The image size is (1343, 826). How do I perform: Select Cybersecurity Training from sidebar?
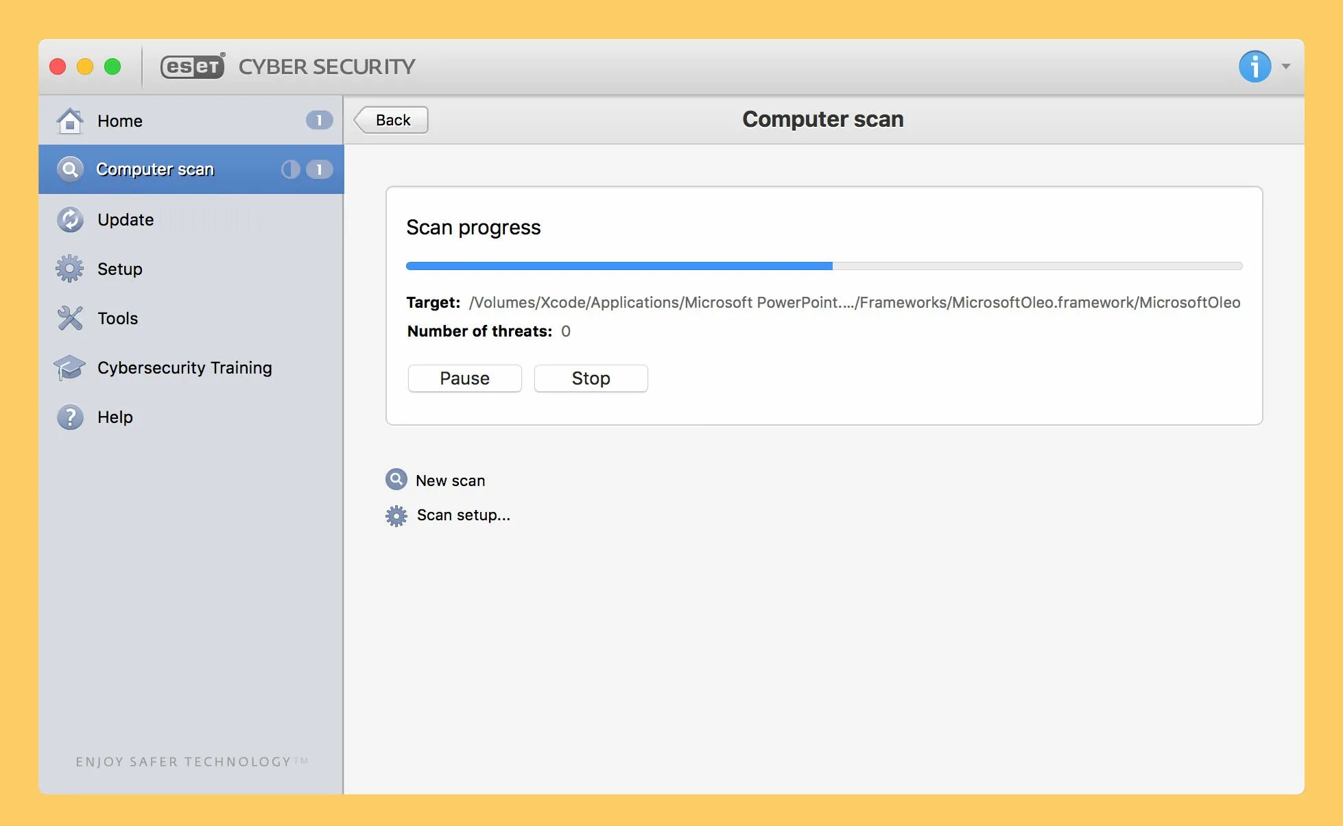pos(185,367)
